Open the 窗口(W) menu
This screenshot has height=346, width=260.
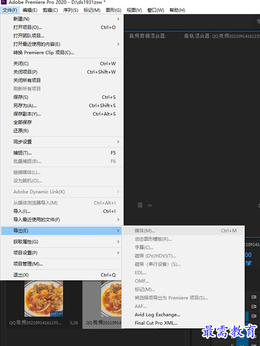pyautogui.click(x=155, y=10)
